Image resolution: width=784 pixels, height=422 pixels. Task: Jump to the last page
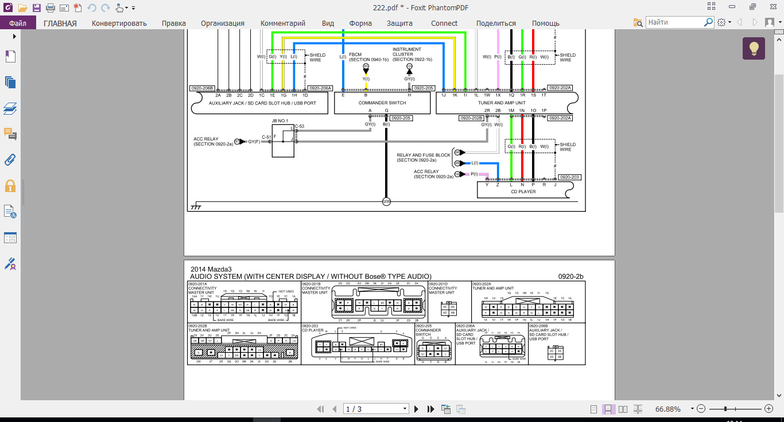(430, 409)
